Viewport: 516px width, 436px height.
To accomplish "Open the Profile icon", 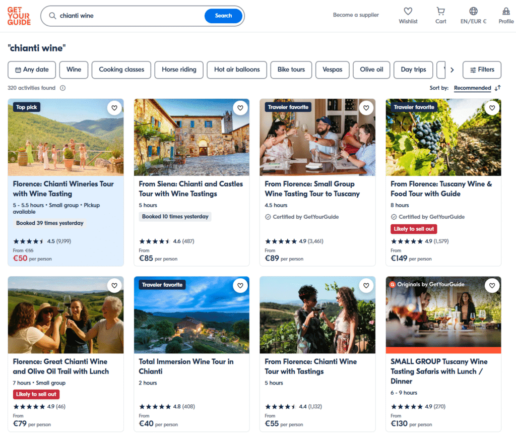I will point(506,11).
